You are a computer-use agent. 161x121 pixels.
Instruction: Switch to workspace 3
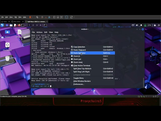(x=37, y=25)
